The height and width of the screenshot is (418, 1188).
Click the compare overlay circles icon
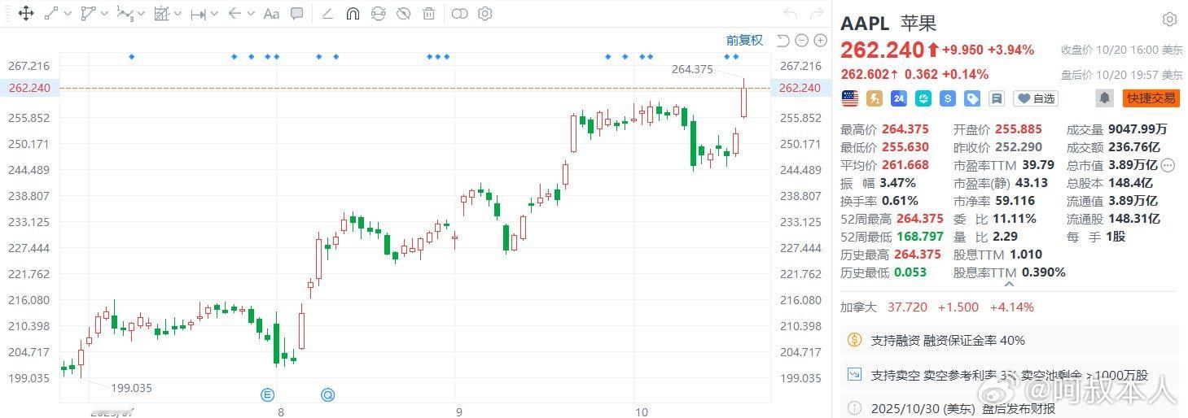tap(459, 13)
